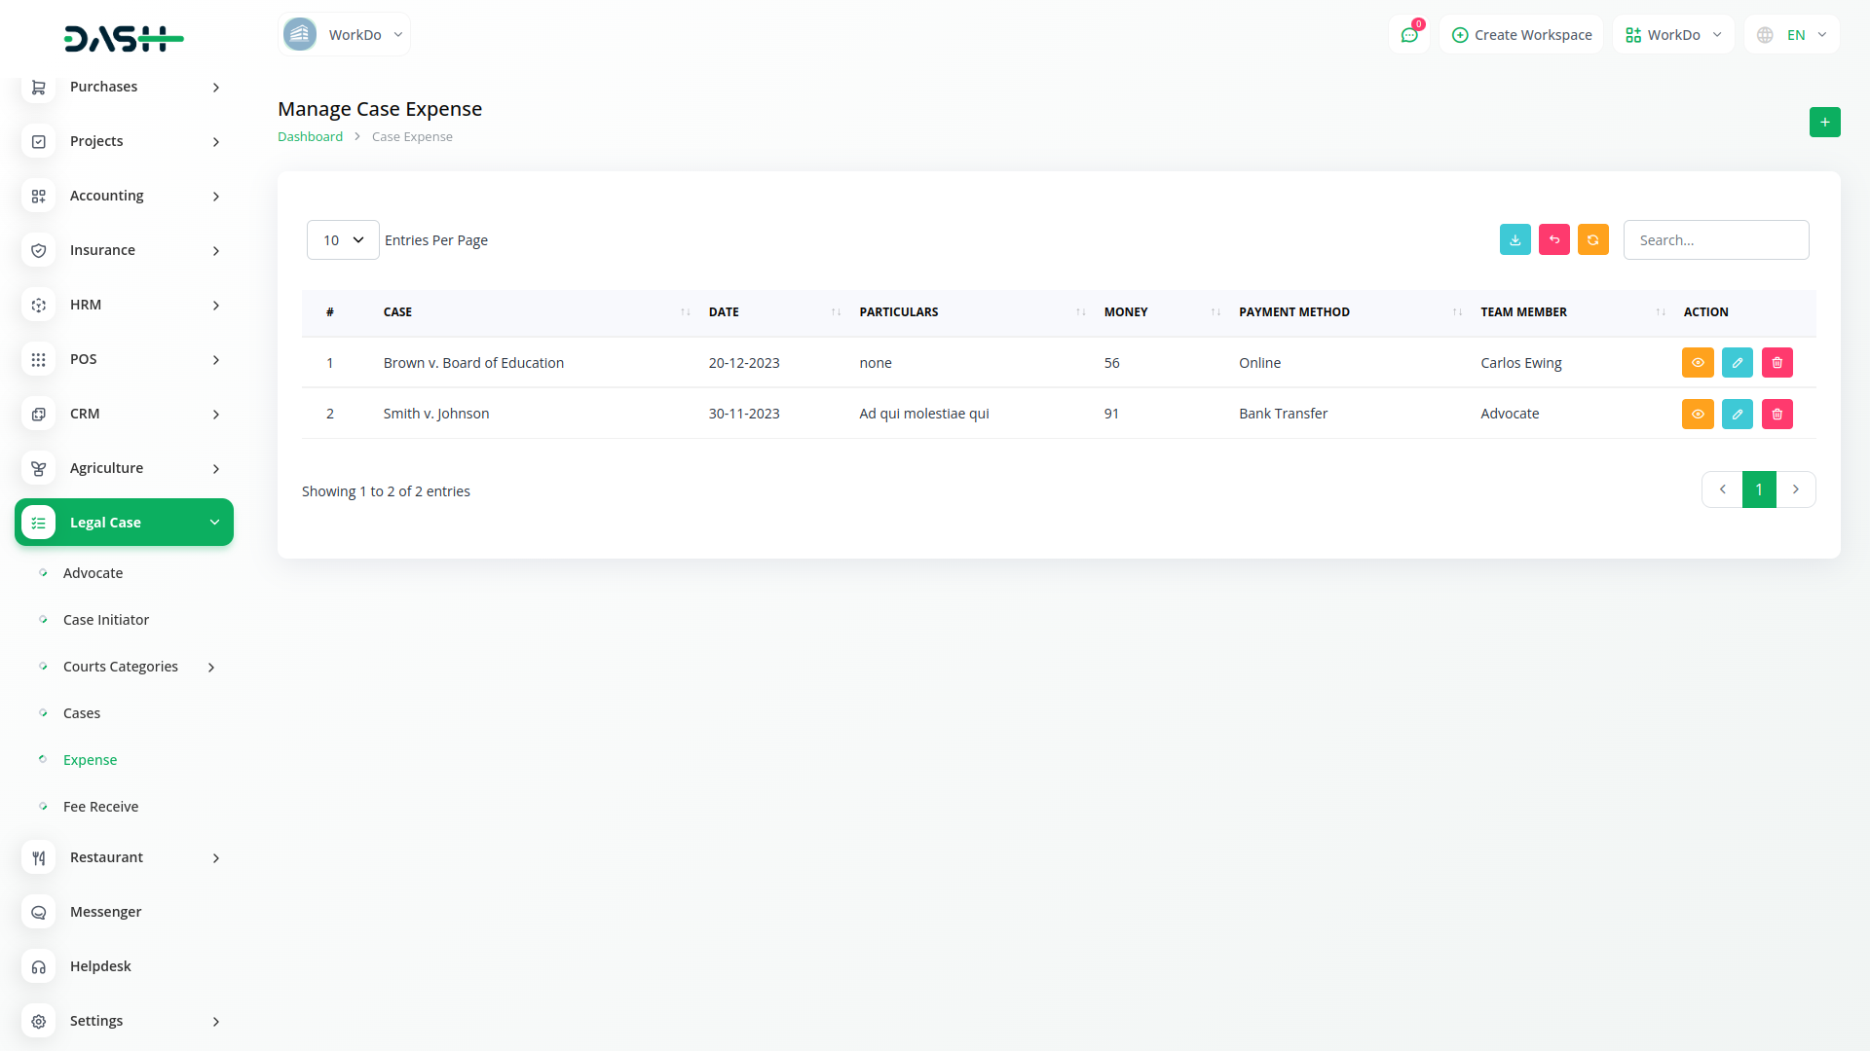View the Smith v. Johnson expense details
Image resolution: width=1870 pixels, height=1051 pixels.
[1697, 414]
